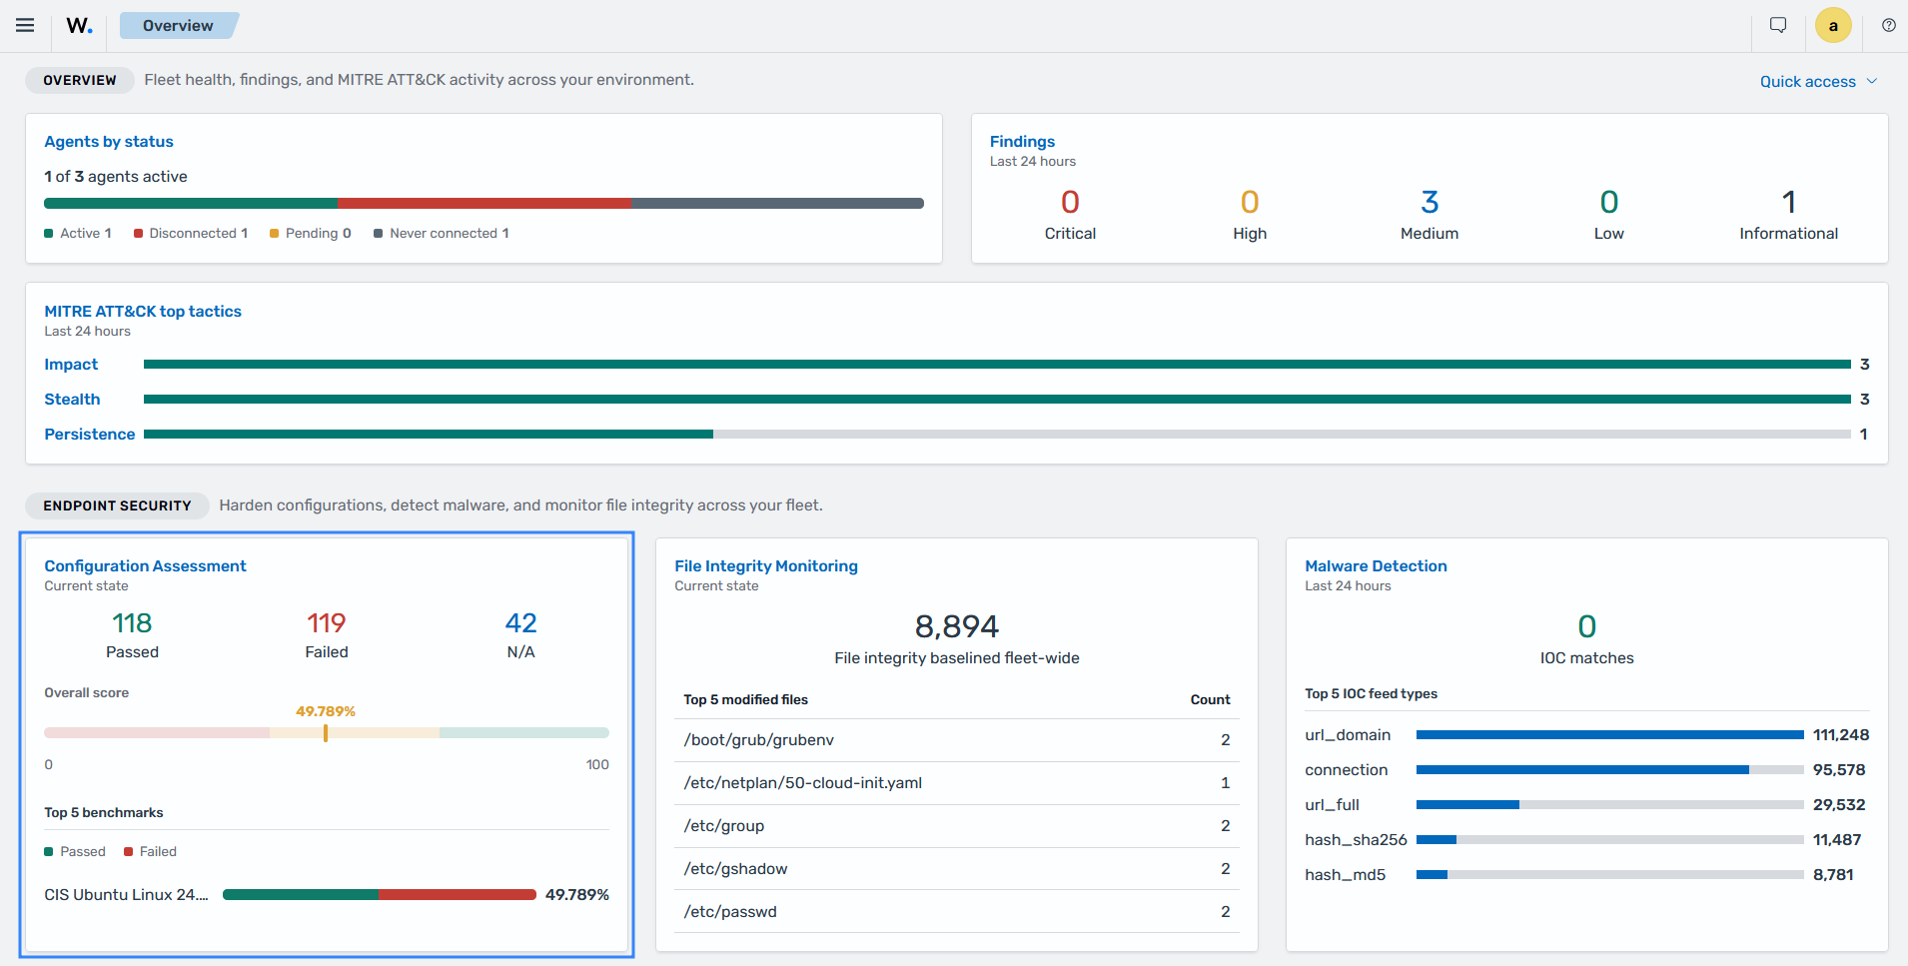
Task: Click the 49.789% overall score marker
Action: tap(326, 733)
